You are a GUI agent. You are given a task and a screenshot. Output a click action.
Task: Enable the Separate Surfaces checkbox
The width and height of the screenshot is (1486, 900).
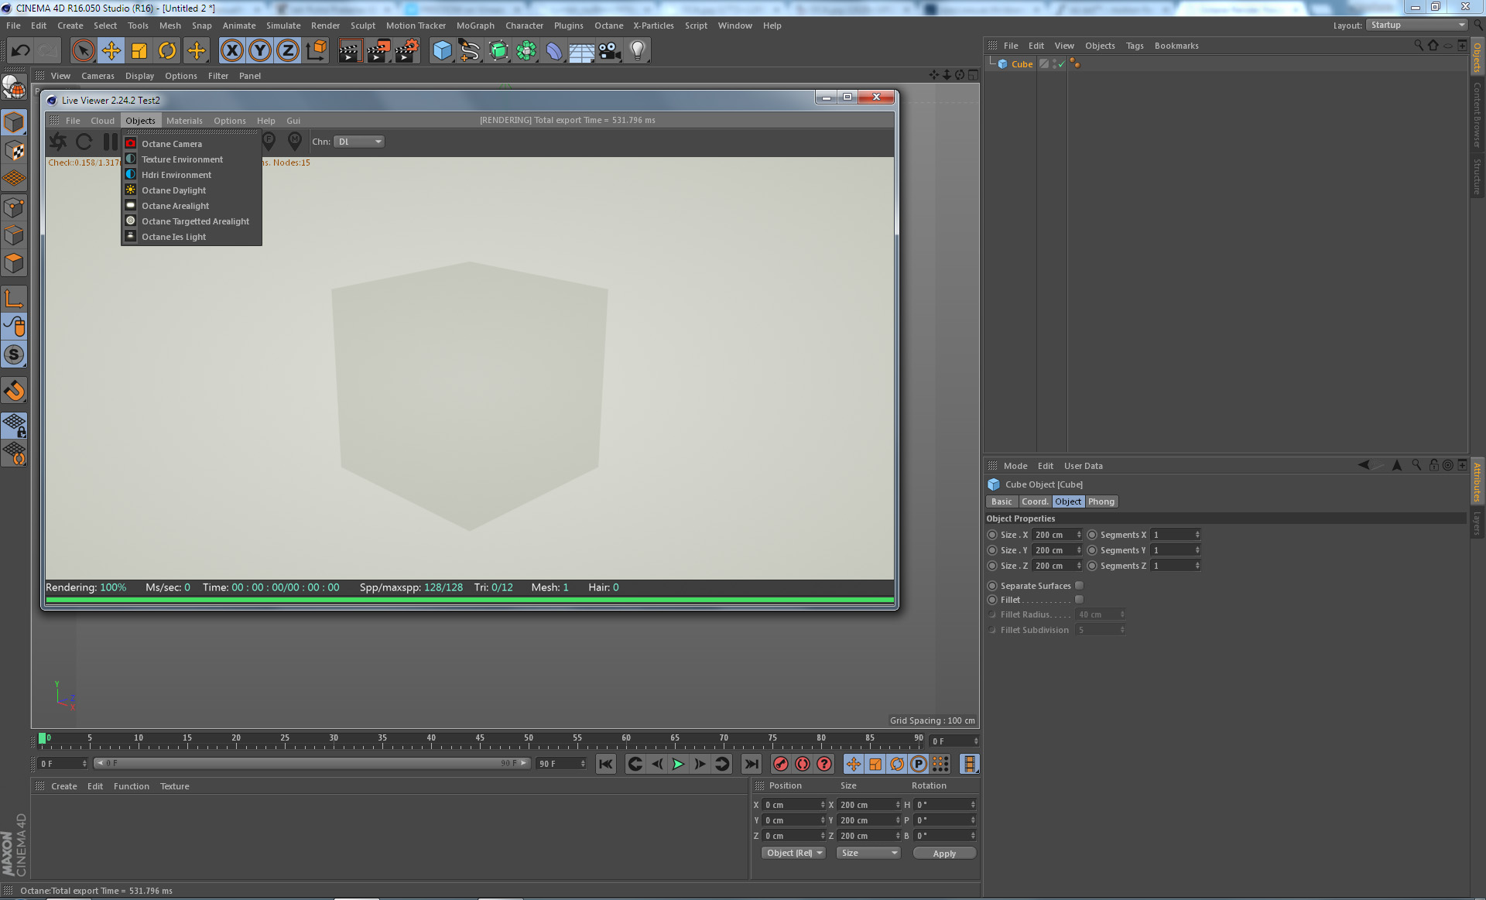tap(1079, 586)
